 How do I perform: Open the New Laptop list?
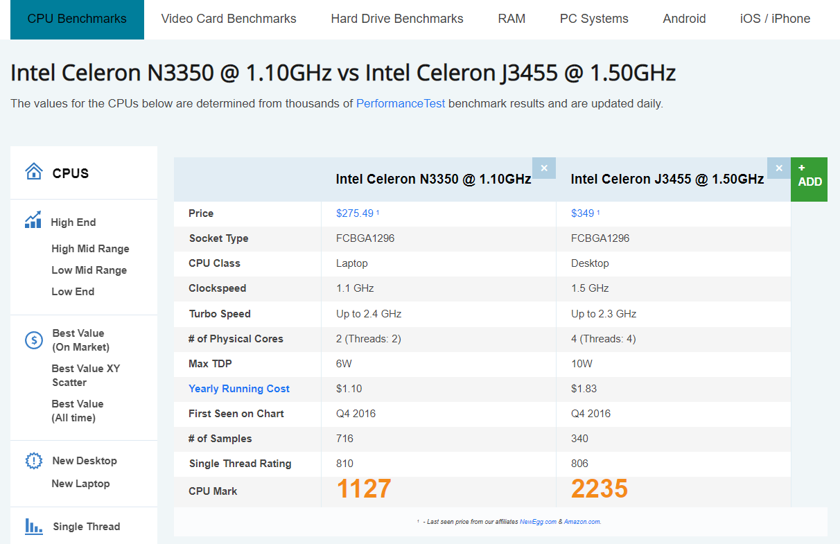[x=80, y=484]
